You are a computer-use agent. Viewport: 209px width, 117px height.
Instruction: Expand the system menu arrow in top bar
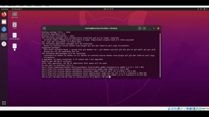(x=207, y=9)
